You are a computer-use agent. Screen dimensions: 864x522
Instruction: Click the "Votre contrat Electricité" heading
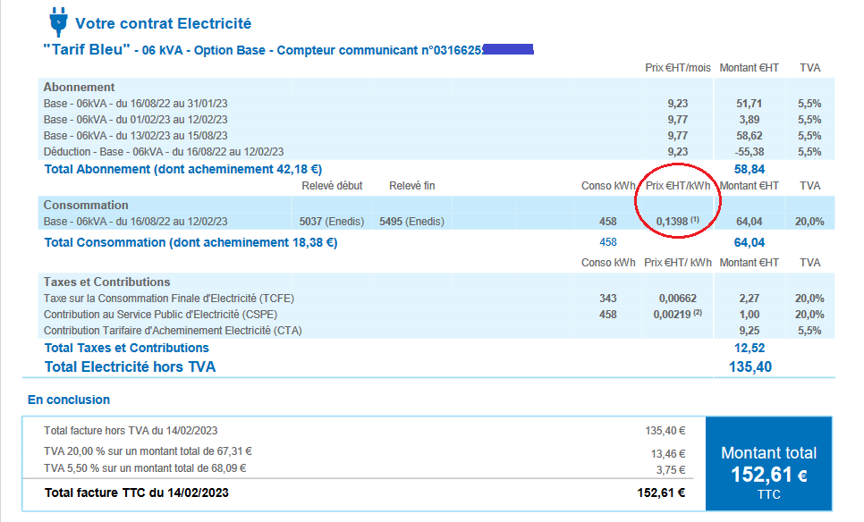tap(163, 23)
